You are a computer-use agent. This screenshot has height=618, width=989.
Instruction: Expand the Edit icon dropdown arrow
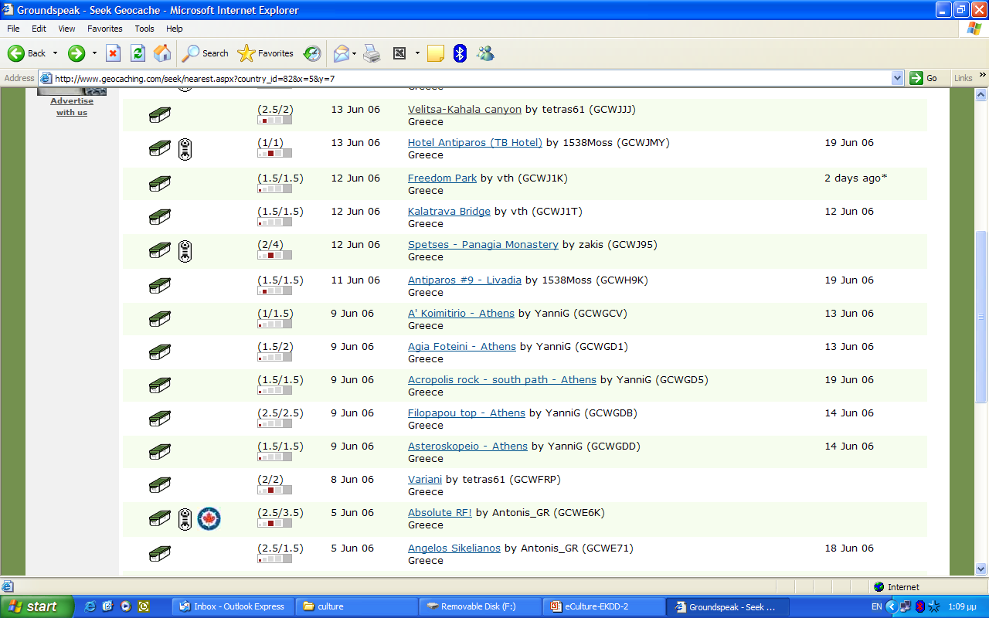click(x=417, y=53)
